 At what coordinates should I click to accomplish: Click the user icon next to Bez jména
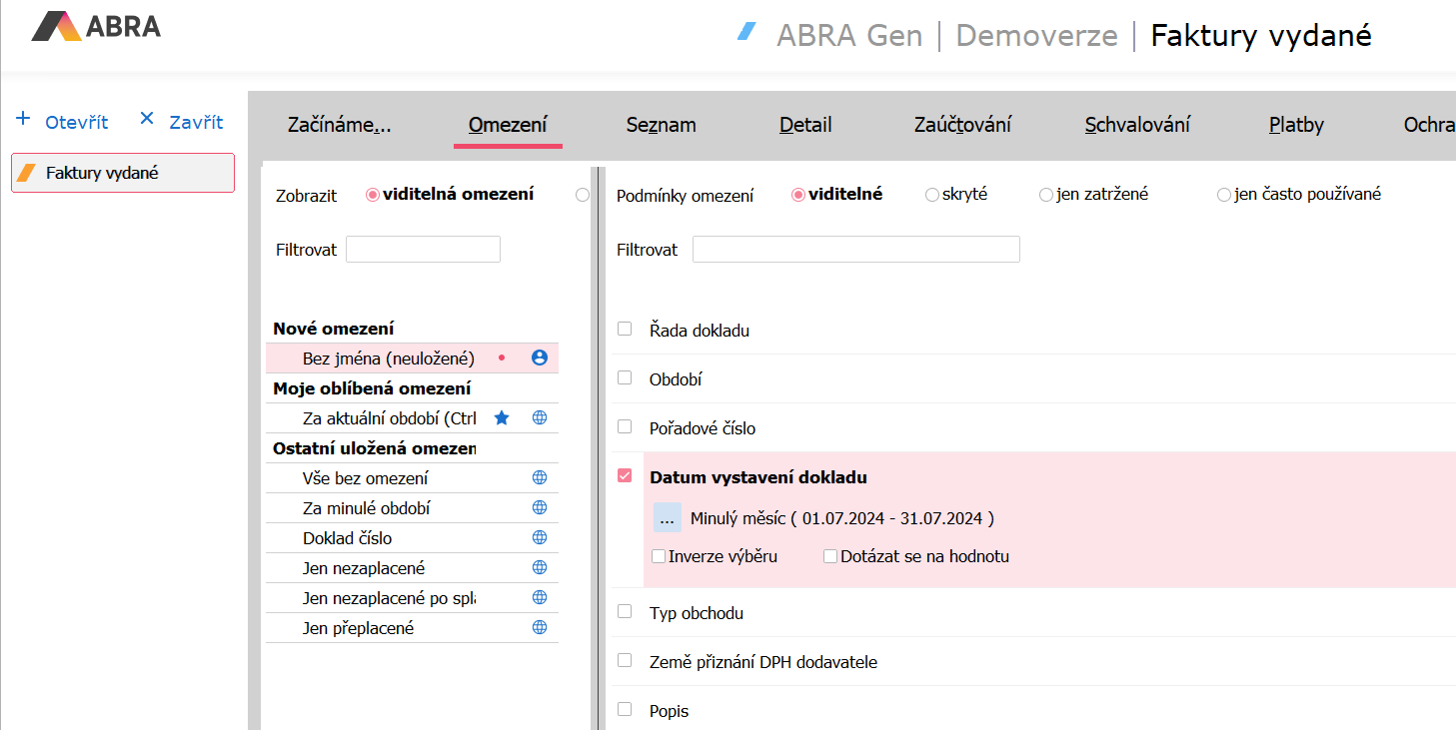tap(540, 358)
